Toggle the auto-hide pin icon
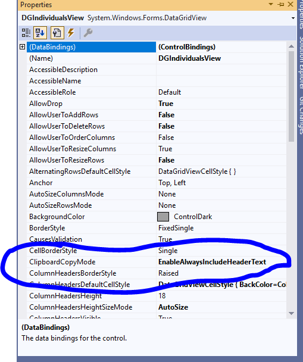This screenshot has height=362, width=303. (x=281, y=4)
